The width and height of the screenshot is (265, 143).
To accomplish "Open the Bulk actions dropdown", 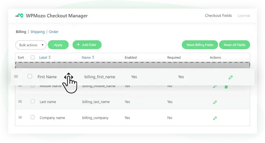I will click(x=31, y=45).
